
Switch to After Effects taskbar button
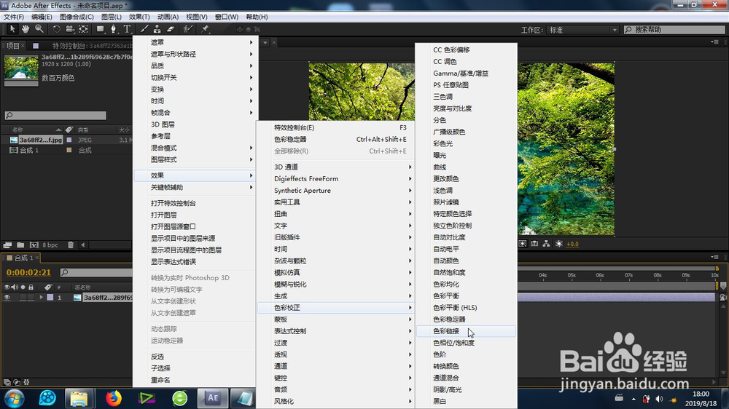[213, 398]
